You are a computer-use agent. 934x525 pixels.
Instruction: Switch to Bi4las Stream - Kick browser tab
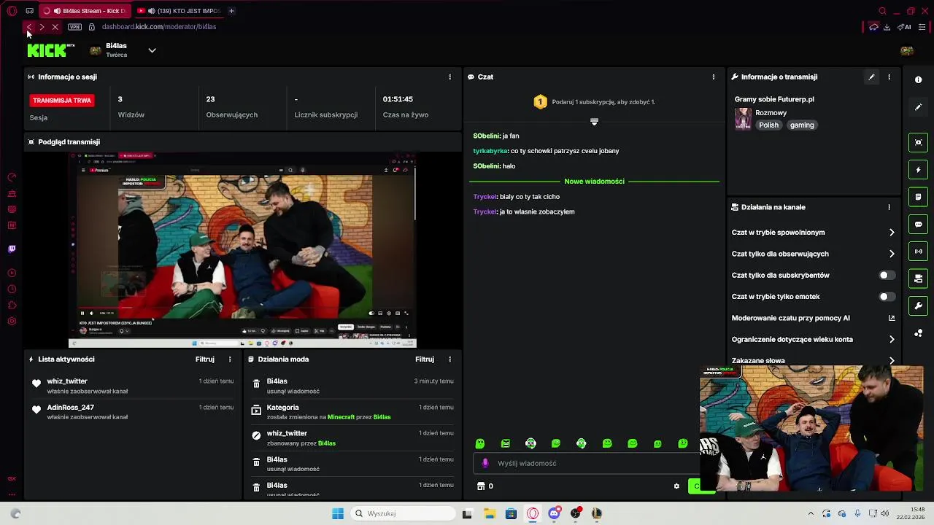tap(85, 11)
